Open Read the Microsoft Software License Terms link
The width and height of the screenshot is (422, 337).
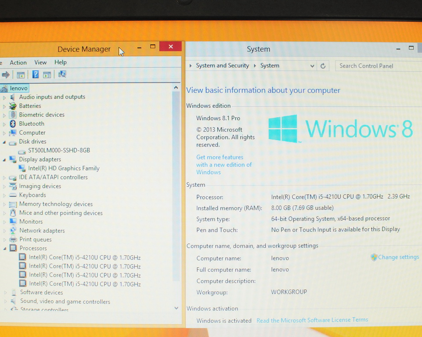click(x=312, y=320)
